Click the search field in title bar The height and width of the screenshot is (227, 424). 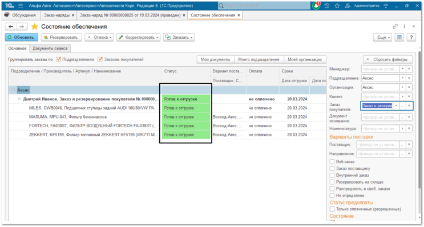point(264,6)
